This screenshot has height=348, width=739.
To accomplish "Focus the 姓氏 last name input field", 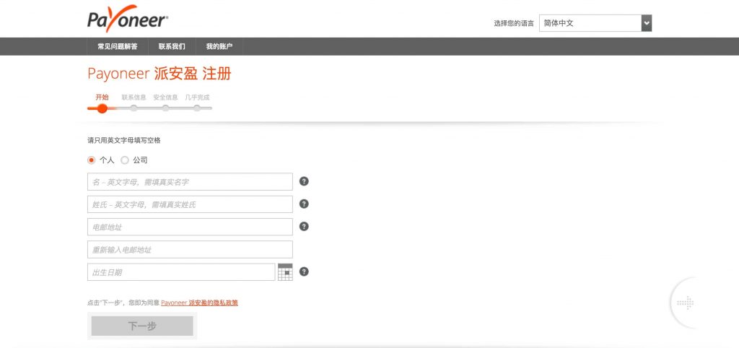I will click(x=190, y=204).
